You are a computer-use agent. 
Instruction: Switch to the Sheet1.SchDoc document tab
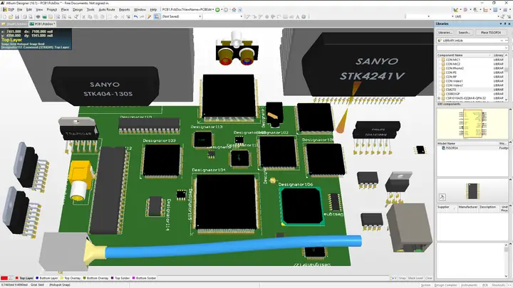point(14,24)
